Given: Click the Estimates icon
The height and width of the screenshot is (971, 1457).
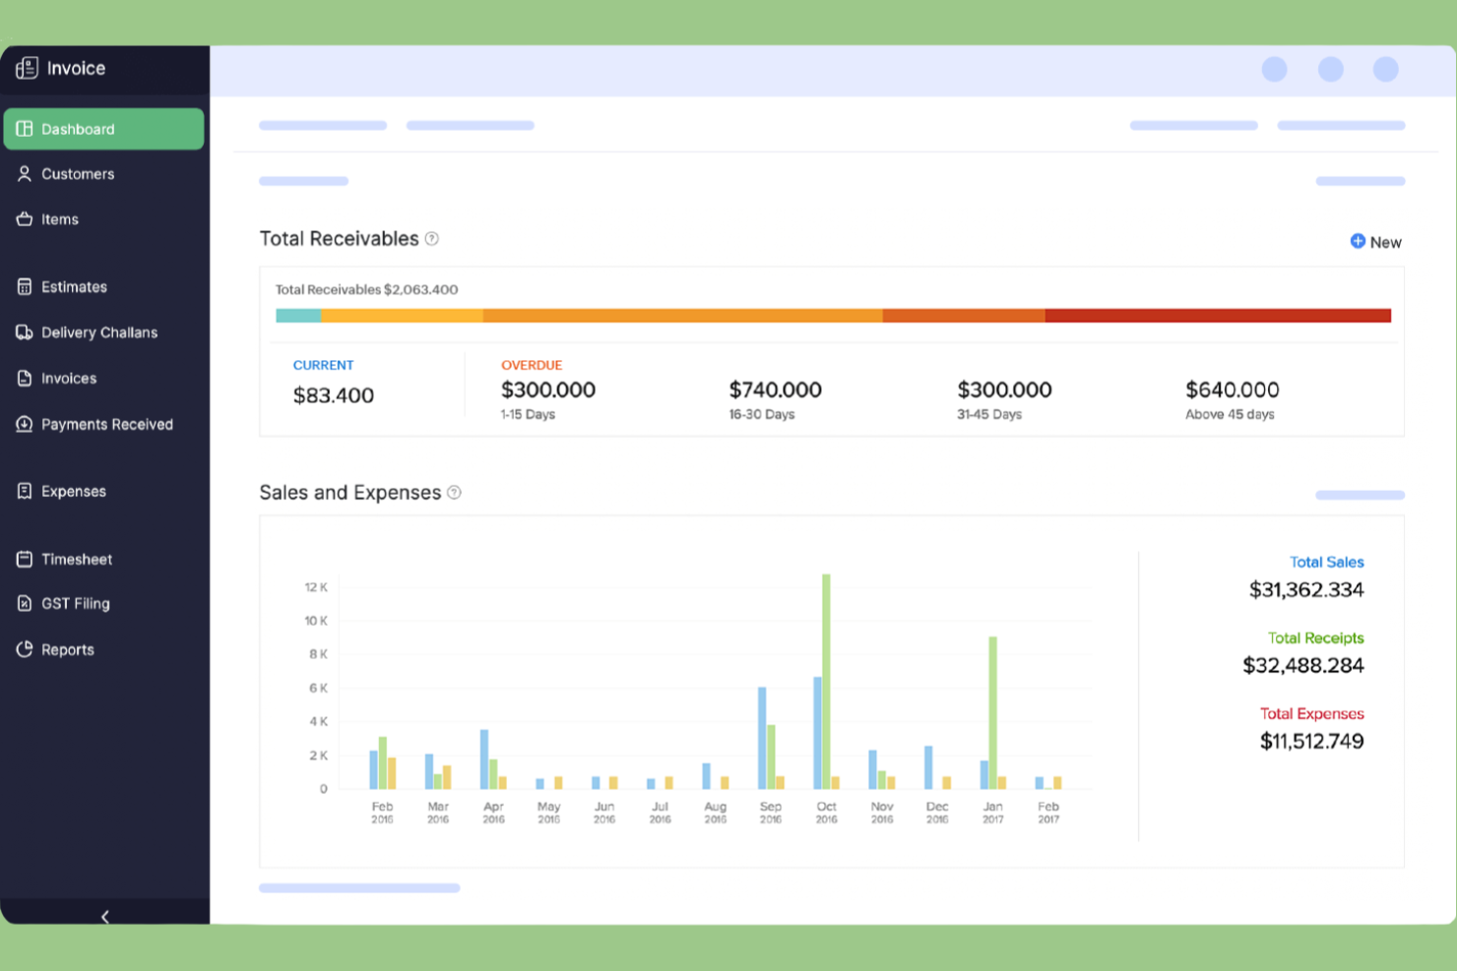Looking at the screenshot, I should (x=25, y=286).
